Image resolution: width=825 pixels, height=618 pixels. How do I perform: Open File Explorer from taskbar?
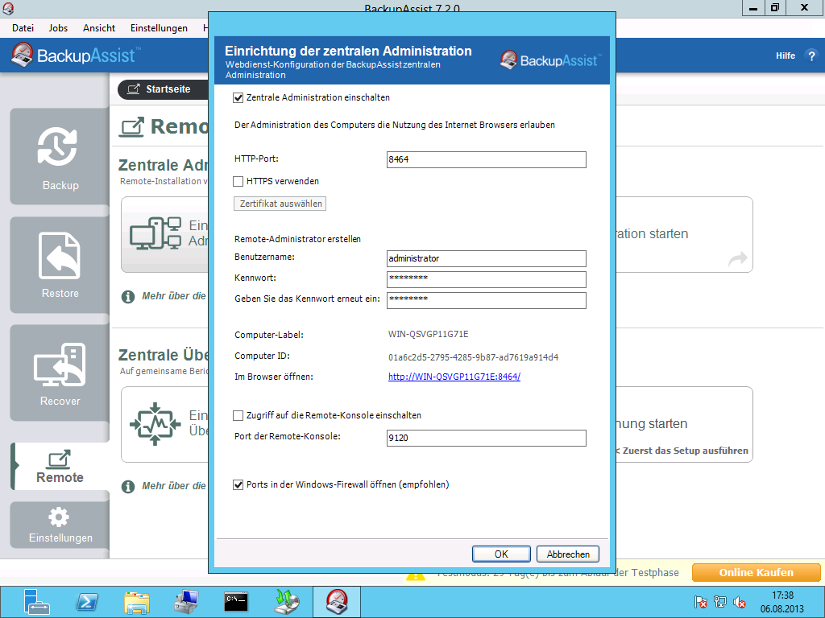(x=137, y=601)
